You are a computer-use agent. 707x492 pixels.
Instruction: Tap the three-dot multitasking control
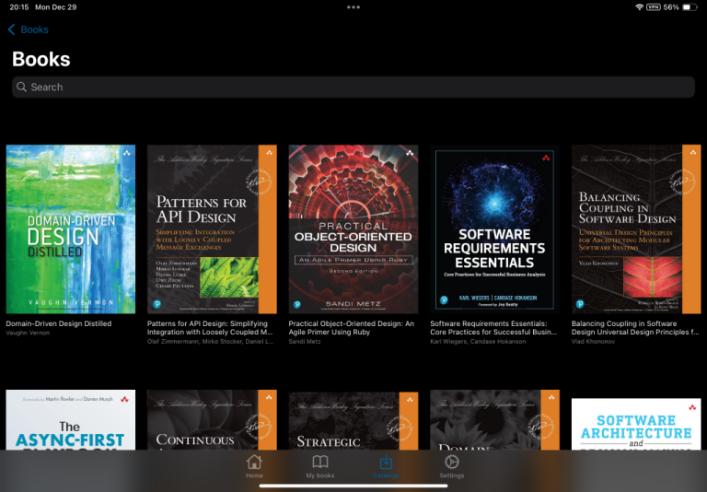[x=353, y=7]
